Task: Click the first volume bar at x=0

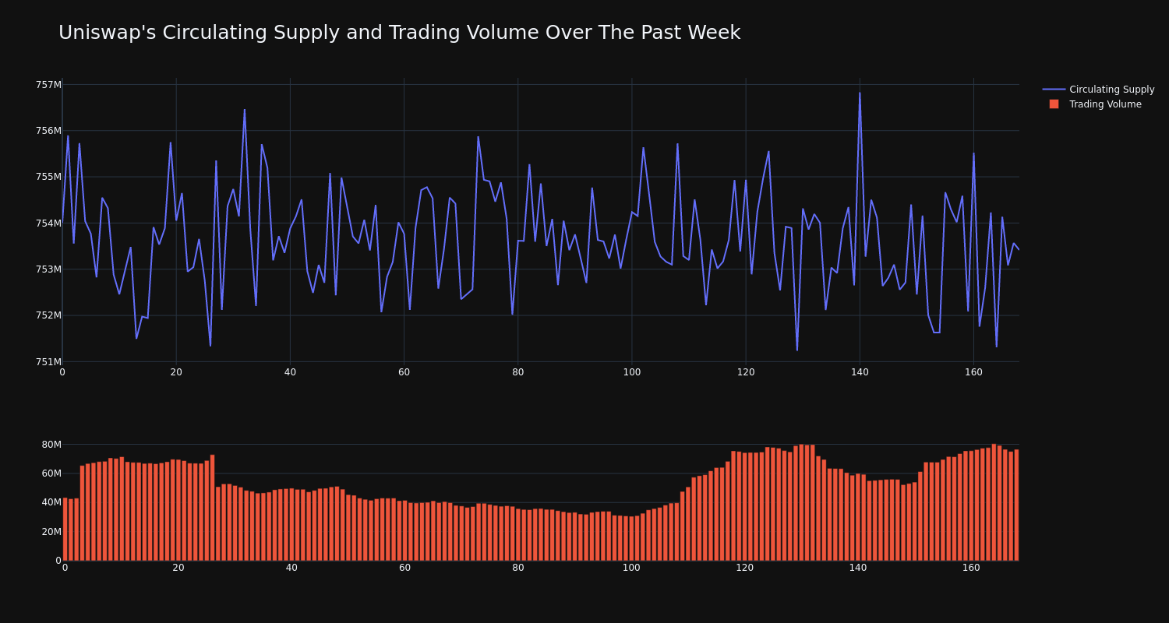Action: (x=65, y=530)
